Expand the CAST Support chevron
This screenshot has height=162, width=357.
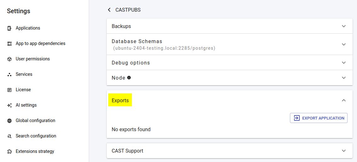pyautogui.click(x=344, y=151)
